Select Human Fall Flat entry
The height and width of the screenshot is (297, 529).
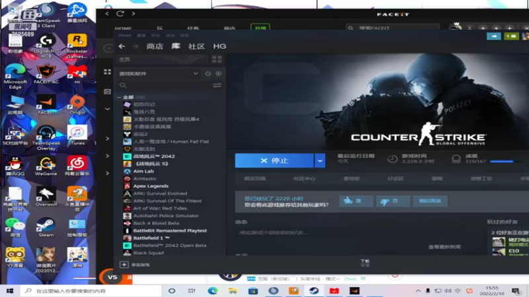pyautogui.click(x=171, y=141)
